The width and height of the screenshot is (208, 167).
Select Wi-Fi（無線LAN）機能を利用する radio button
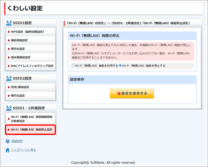click(x=73, y=65)
